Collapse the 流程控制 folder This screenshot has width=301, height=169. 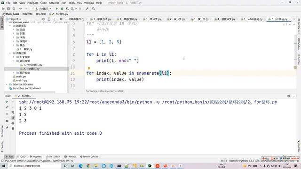(10, 53)
